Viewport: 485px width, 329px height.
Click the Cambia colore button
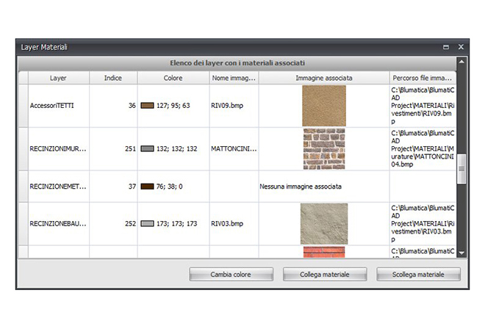point(231,275)
